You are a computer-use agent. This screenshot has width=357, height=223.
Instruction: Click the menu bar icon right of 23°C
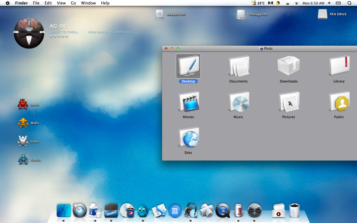coord(270,3)
